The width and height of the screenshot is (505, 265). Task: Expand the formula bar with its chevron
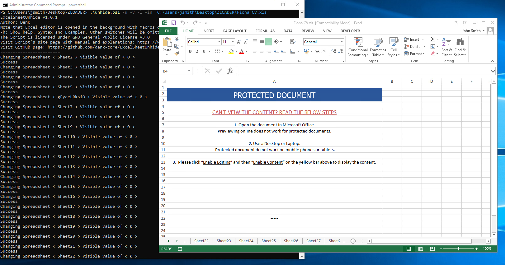coord(493,71)
